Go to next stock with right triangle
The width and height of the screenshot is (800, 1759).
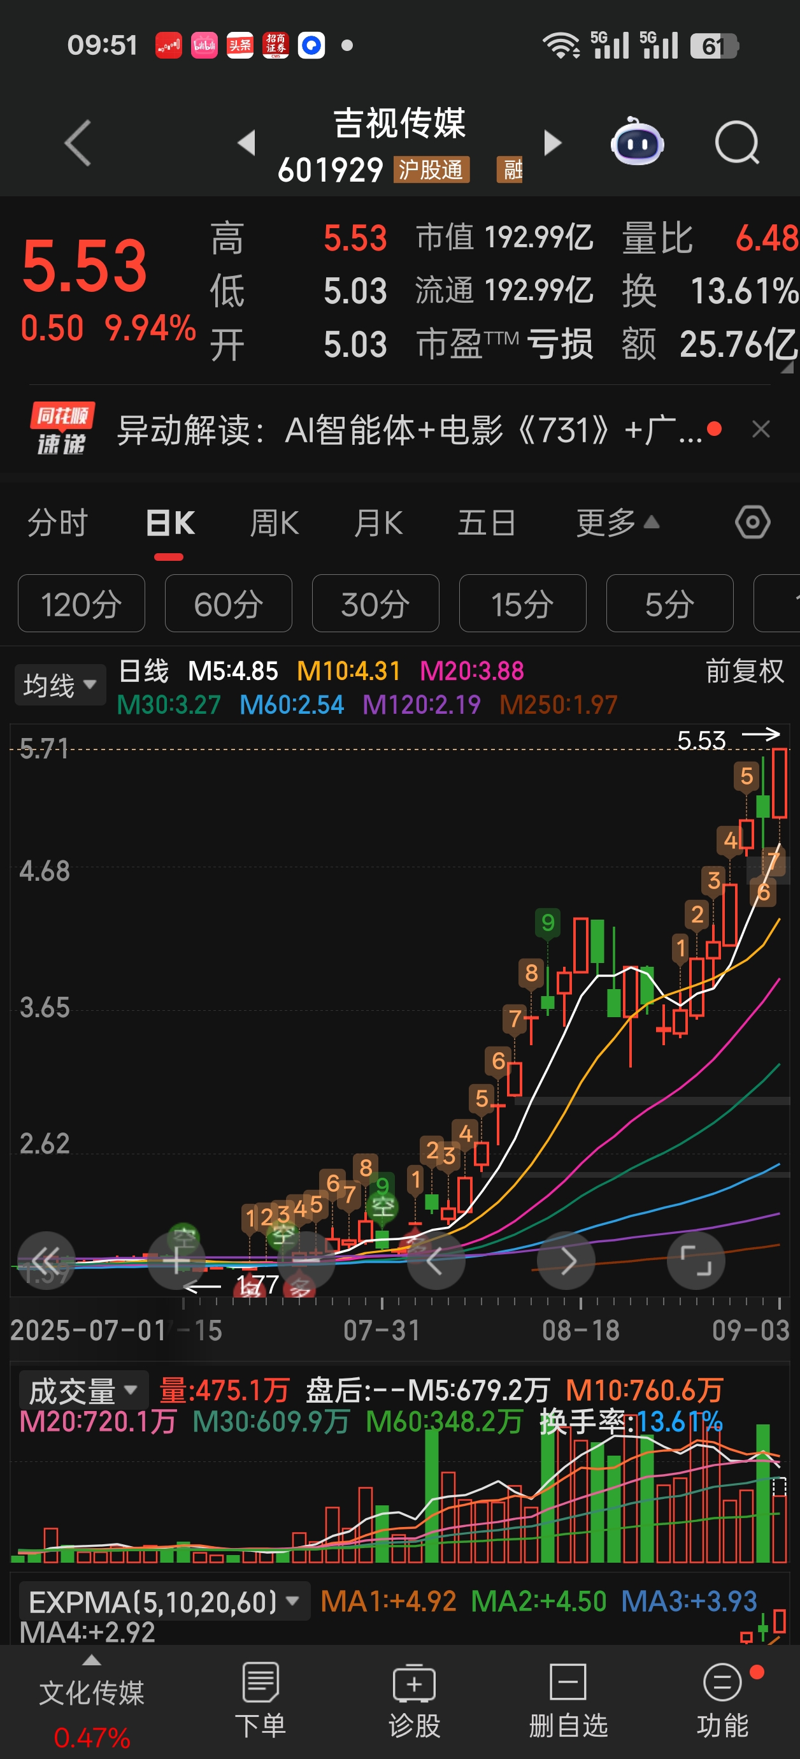(552, 143)
